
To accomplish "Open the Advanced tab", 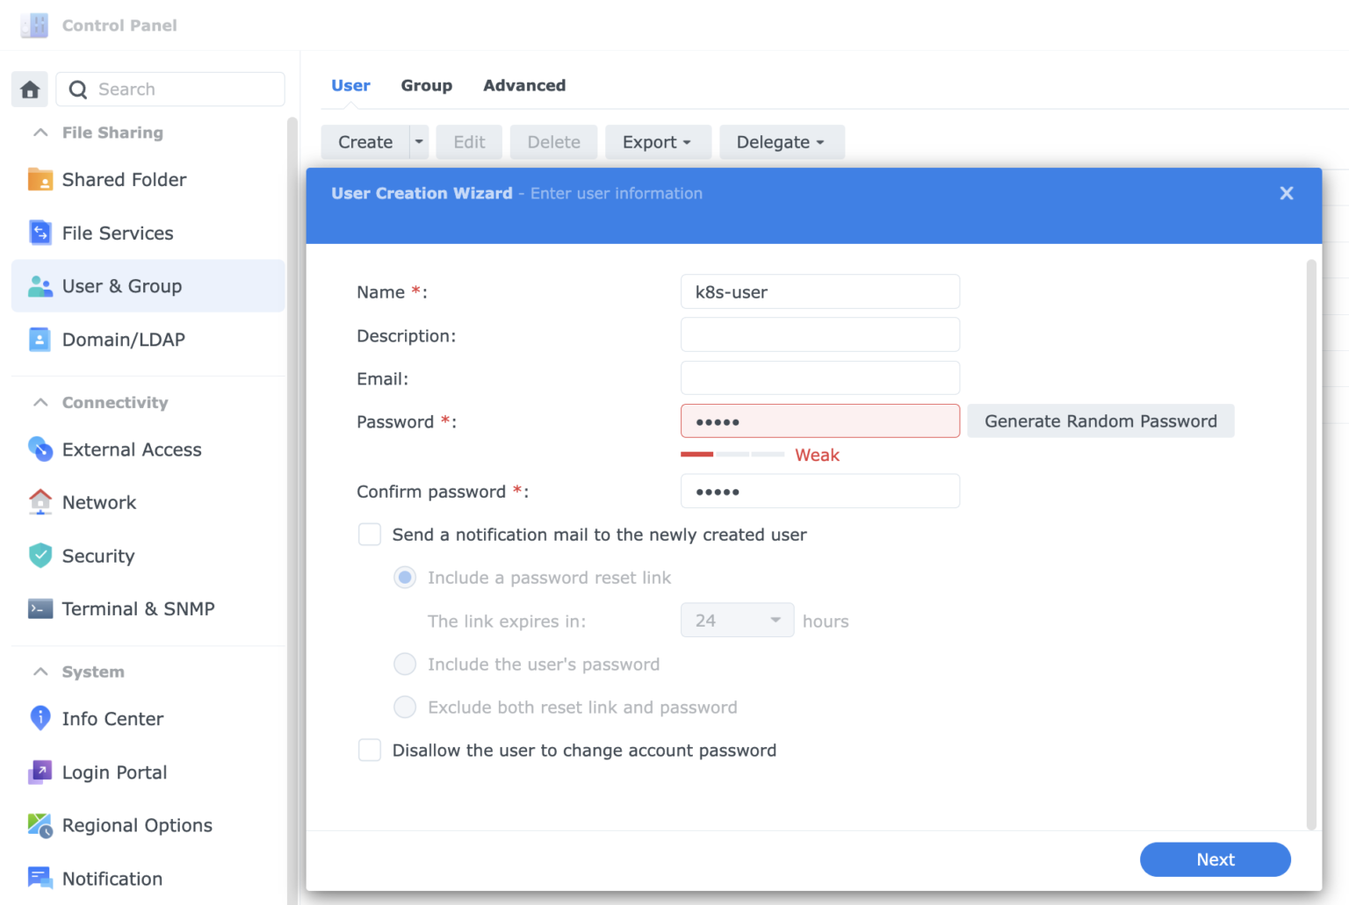I will pos(524,85).
